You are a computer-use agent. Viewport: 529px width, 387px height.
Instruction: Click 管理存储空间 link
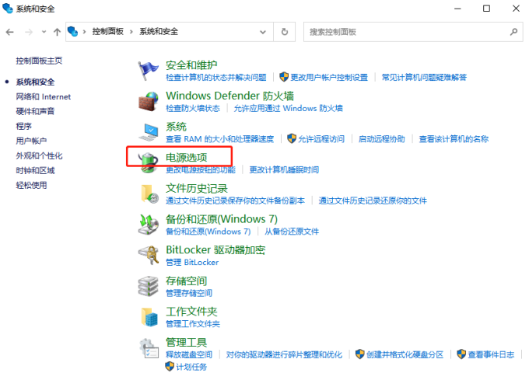click(x=189, y=293)
